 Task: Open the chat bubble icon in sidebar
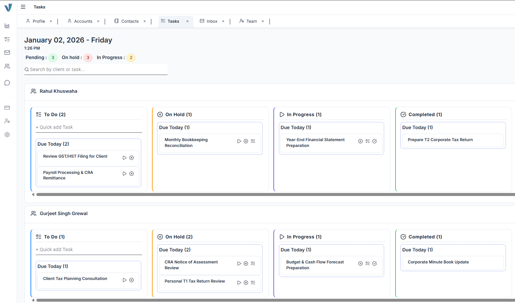(7, 83)
